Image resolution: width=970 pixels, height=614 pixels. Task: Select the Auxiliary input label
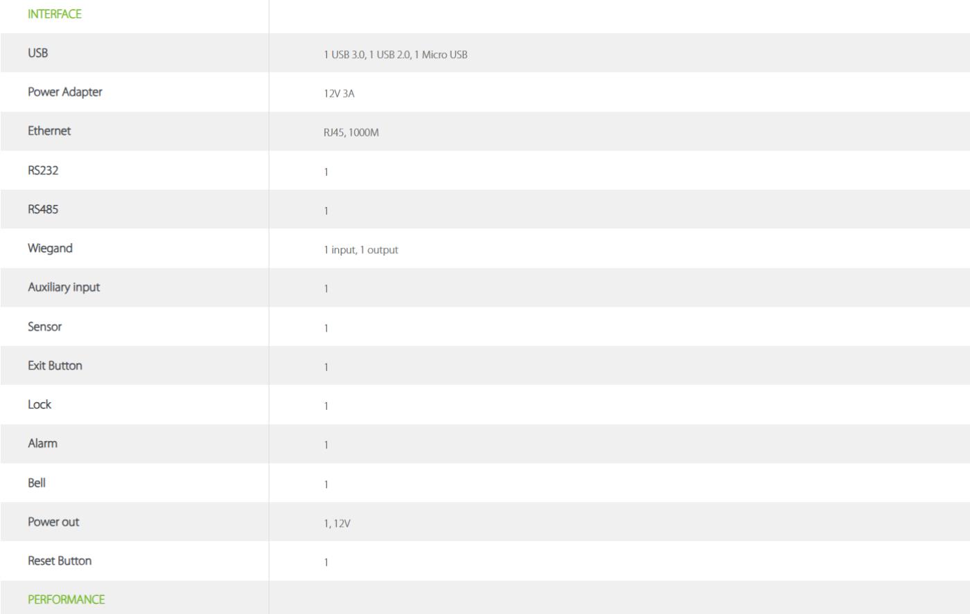64,287
